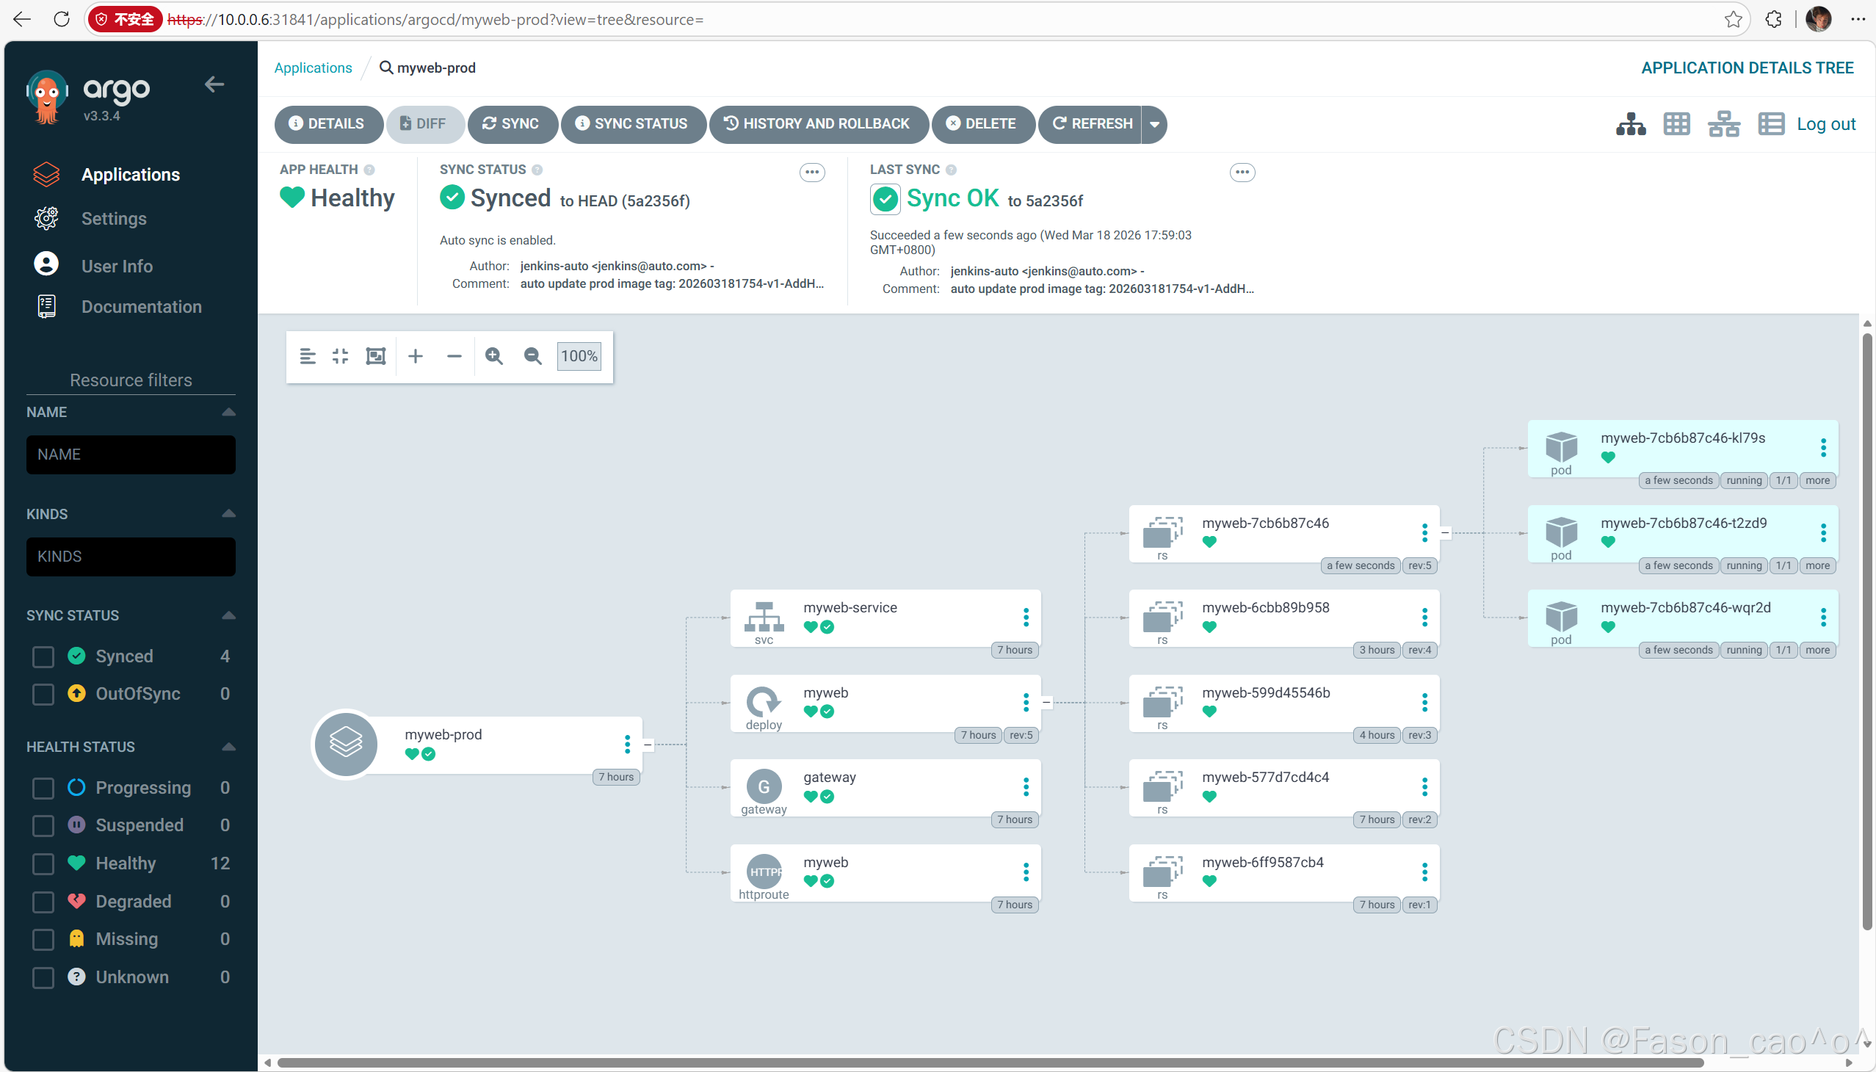Zoom in on the resource tree
This screenshot has height=1072, width=1876.
coord(494,356)
